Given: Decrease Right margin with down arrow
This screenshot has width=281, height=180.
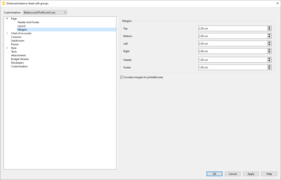Looking at the screenshot, I should [x=269, y=52].
